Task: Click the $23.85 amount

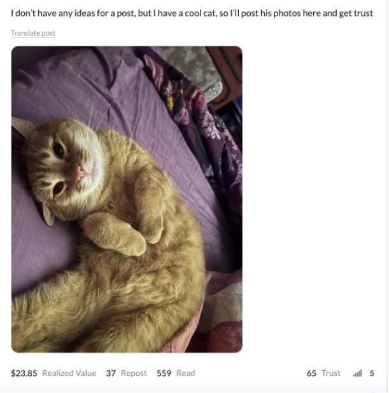Action: tap(24, 373)
